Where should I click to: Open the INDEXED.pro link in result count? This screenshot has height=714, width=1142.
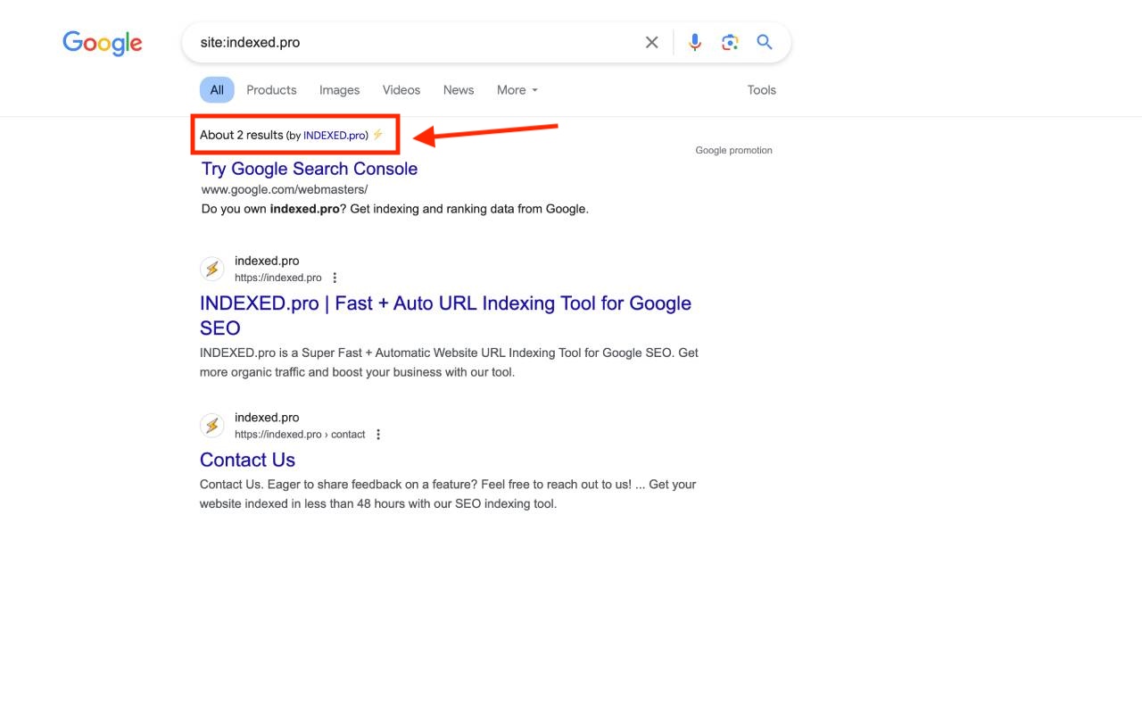click(334, 136)
